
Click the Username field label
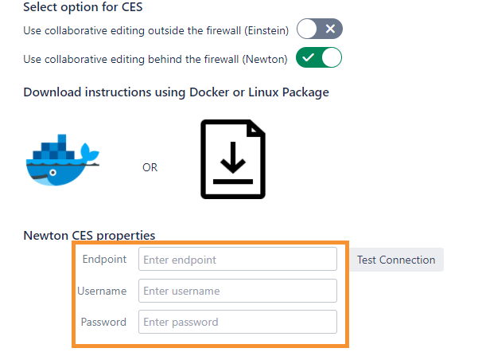(102, 291)
